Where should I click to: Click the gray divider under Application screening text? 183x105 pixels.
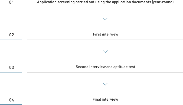(x=105, y=7)
